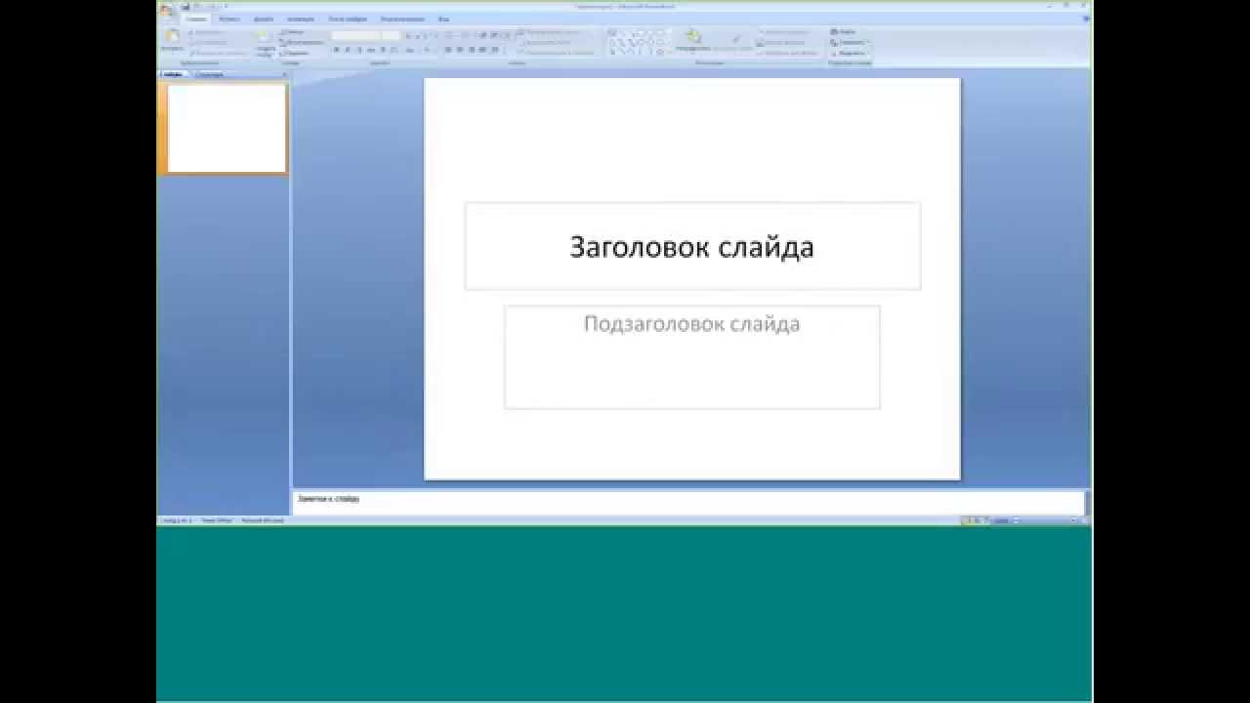Switch to the Показ слайдов ribbon tab
Viewport: 1250px width, 703px height.
[348, 19]
